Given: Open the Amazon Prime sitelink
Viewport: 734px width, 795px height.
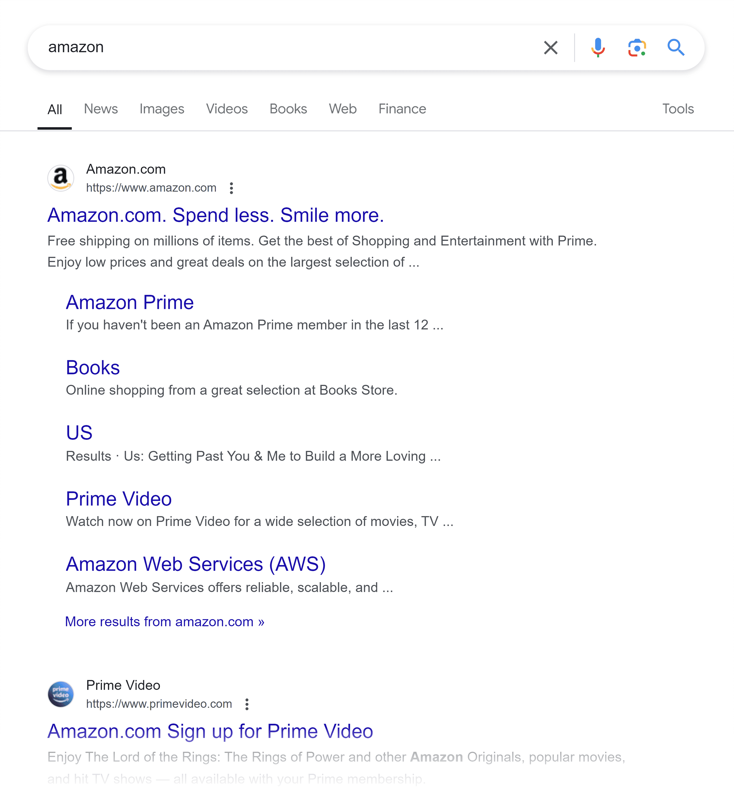Looking at the screenshot, I should (130, 303).
